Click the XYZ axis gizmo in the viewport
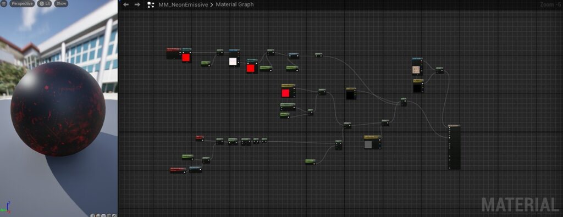The width and height of the screenshot is (563, 217). click(5, 208)
